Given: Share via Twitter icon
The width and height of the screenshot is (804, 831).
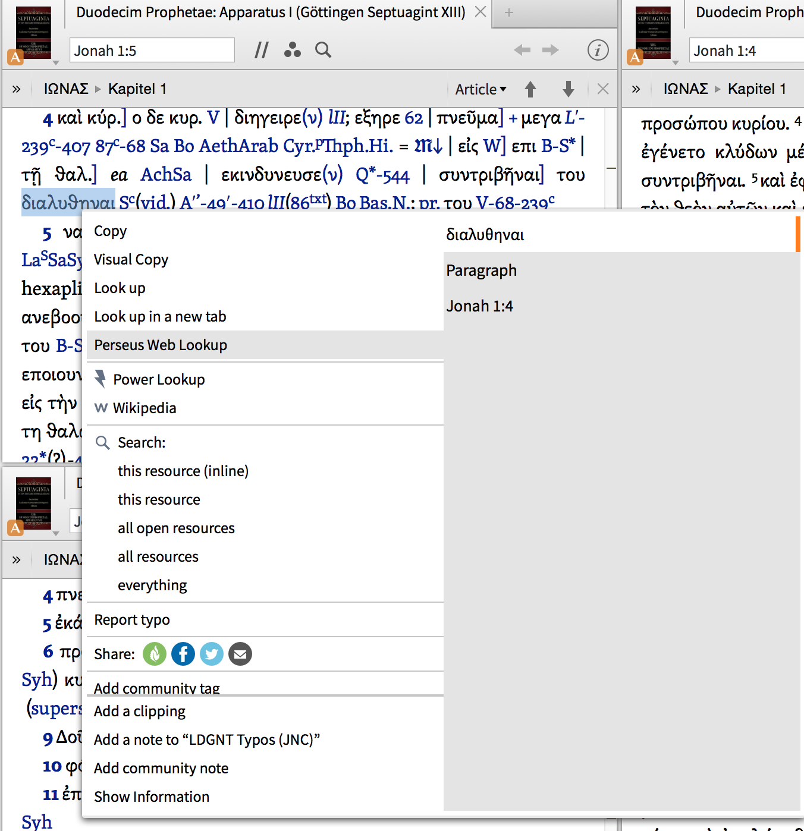Looking at the screenshot, I should point(212,654).
